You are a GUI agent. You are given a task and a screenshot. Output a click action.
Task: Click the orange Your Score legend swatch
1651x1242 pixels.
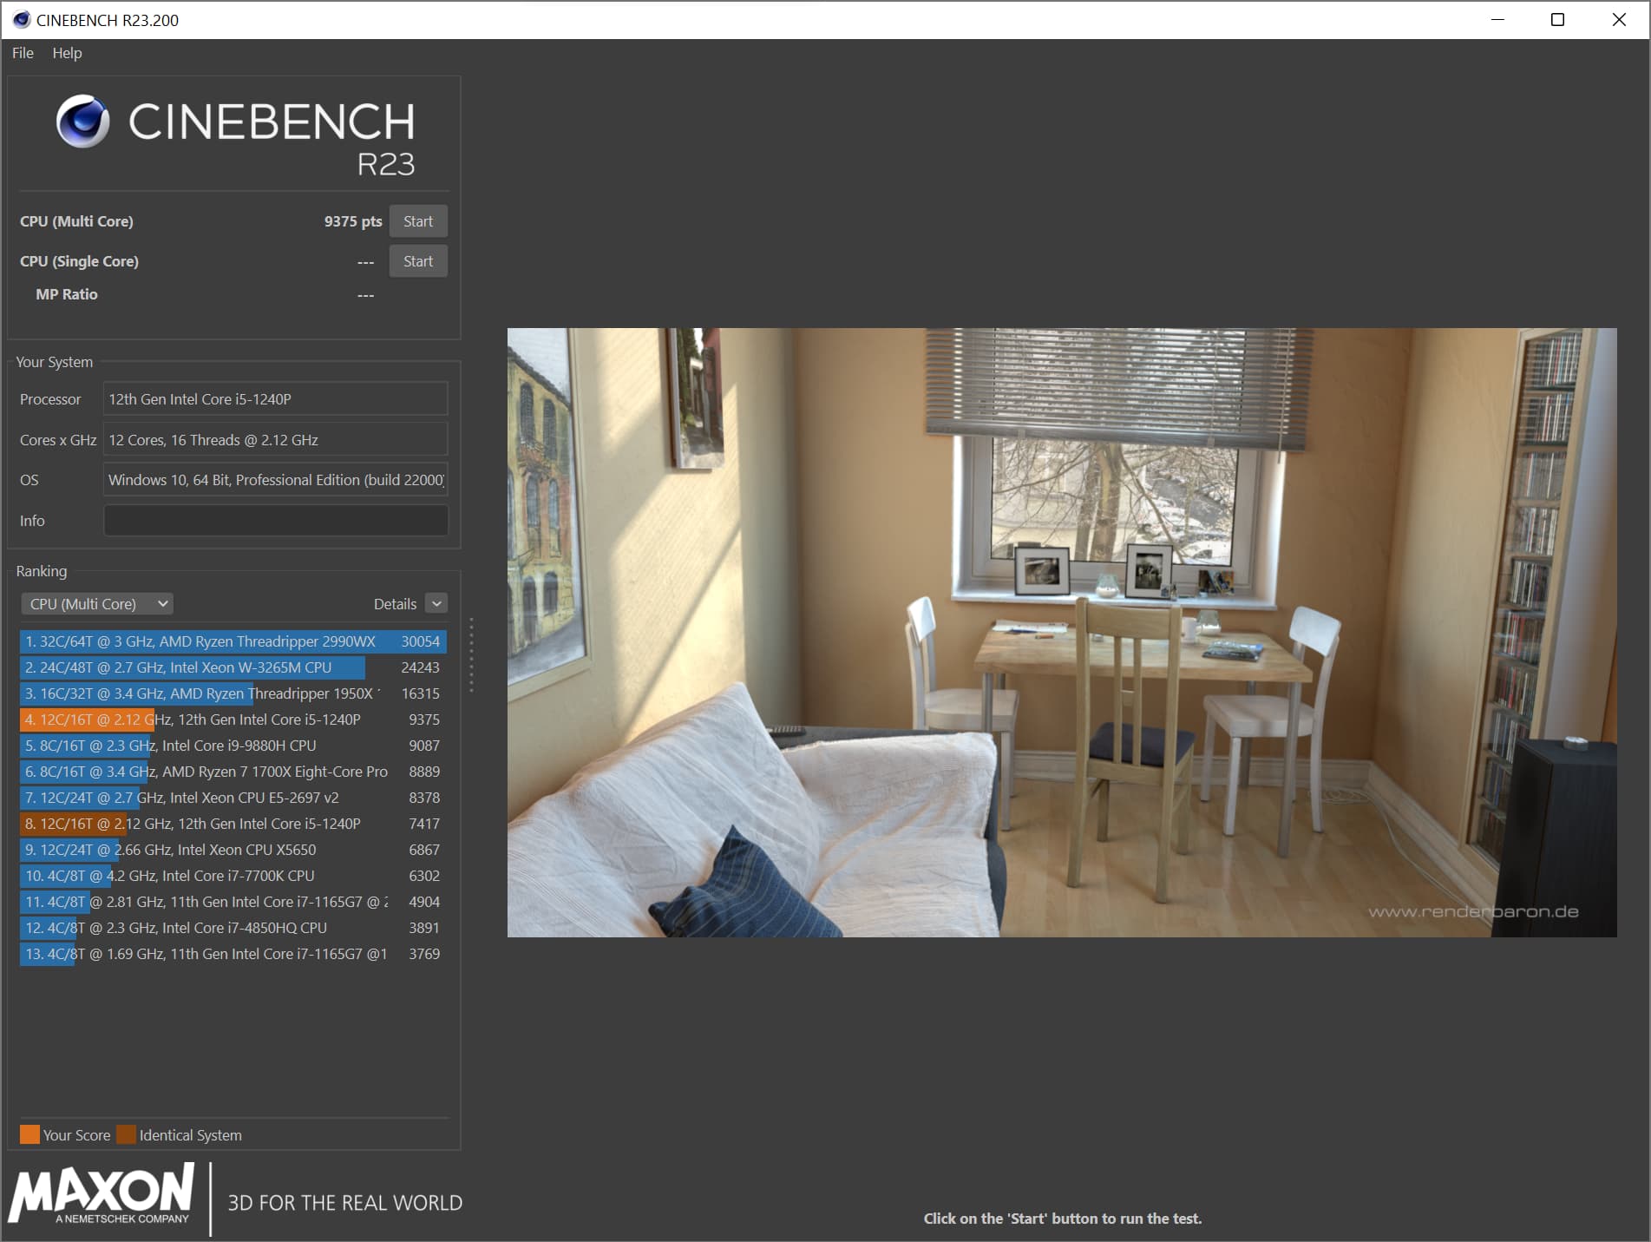[29, 1134]
